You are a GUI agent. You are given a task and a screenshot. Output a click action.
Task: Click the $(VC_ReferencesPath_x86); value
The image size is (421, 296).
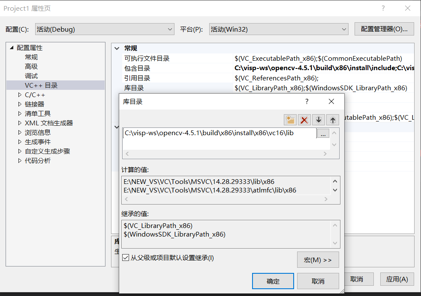point(277,78)
